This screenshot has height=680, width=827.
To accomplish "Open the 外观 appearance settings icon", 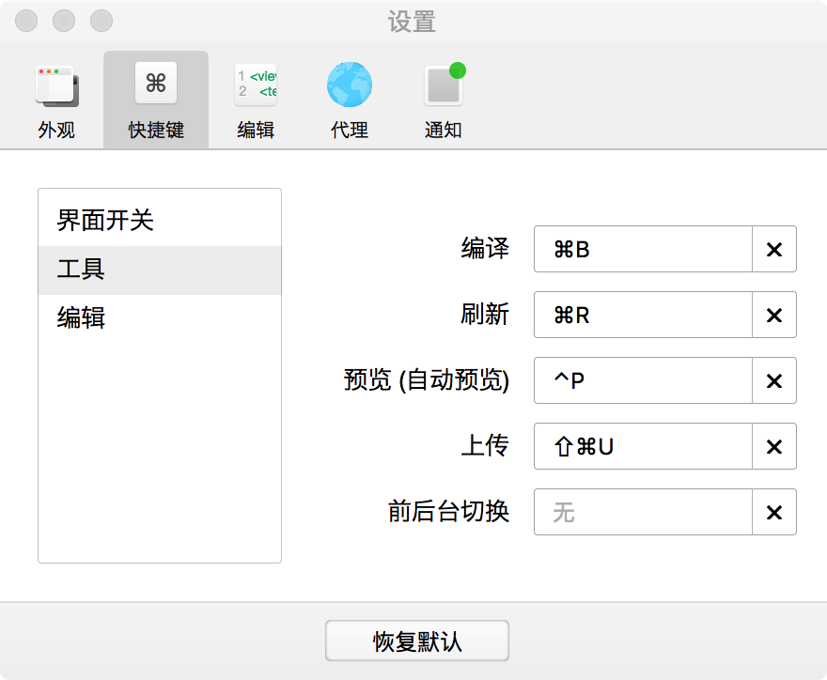I will [56, 85].
